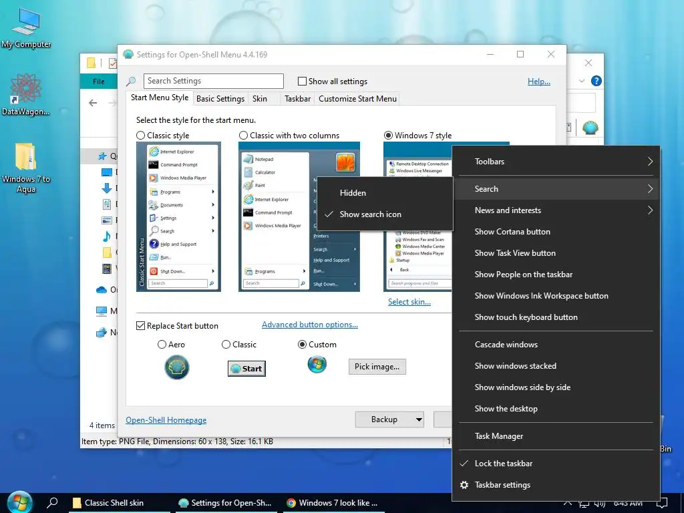
Task: Select Show search icon option
Action: (385, 214)
